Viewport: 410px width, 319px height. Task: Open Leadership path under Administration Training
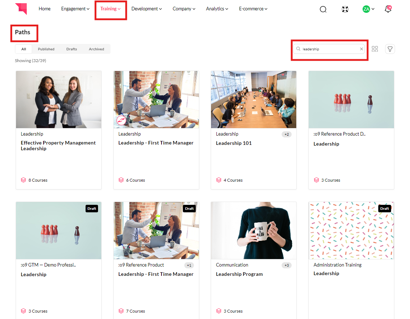(x=326, y=273)
